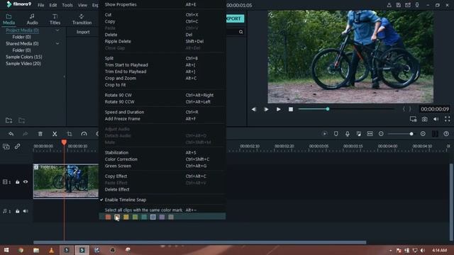Select Sample Video (20) item
The width and height of the screenshot is (454, 255).
click(x=23, y=63)
